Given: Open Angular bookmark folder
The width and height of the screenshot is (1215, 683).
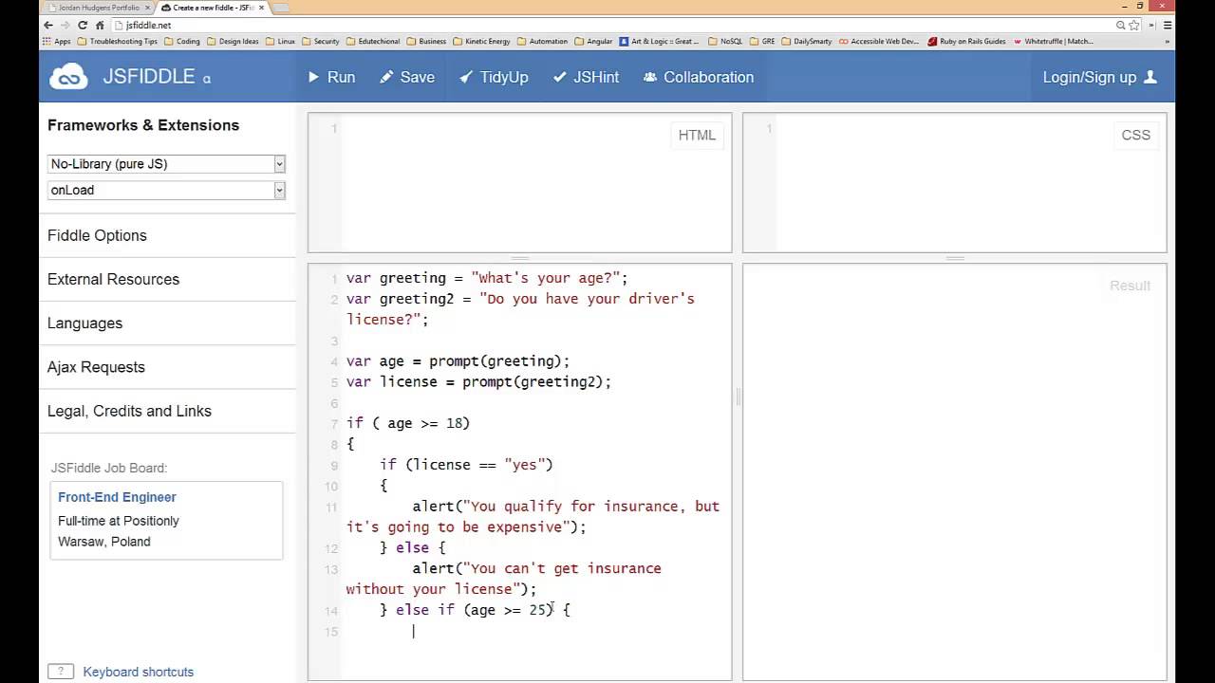Looking at the screenshot, I should point(594,42).
